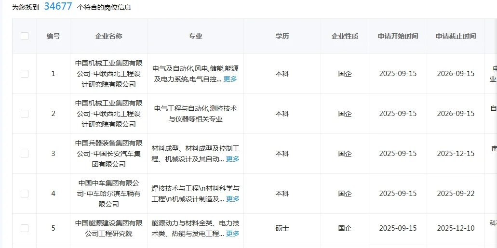Tick the checkbox for row 4 中车哈尔滨车辆
The width and height of the screenshot is (497, 248).
coord(25,193)
